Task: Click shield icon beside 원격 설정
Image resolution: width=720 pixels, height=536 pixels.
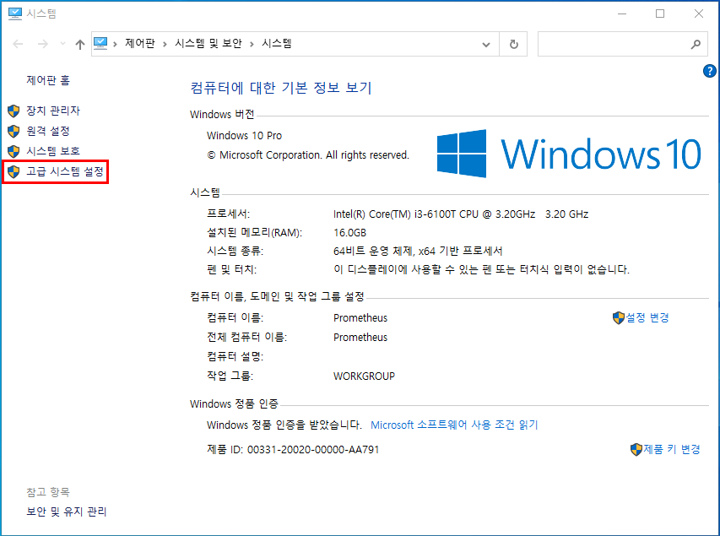Action: coord(14,131)
